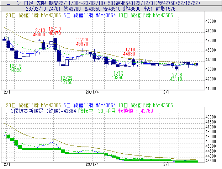This screenshot has width=222, height=169.
Task: Click the white candle at the 2/3 low
Action: pyautogui.click(x=180, y=67)
